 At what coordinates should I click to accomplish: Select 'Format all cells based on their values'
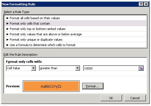(x=75, y=18)
